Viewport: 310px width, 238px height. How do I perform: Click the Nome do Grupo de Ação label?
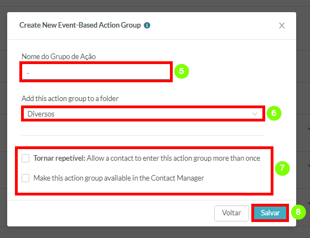(x=59, y=56)
